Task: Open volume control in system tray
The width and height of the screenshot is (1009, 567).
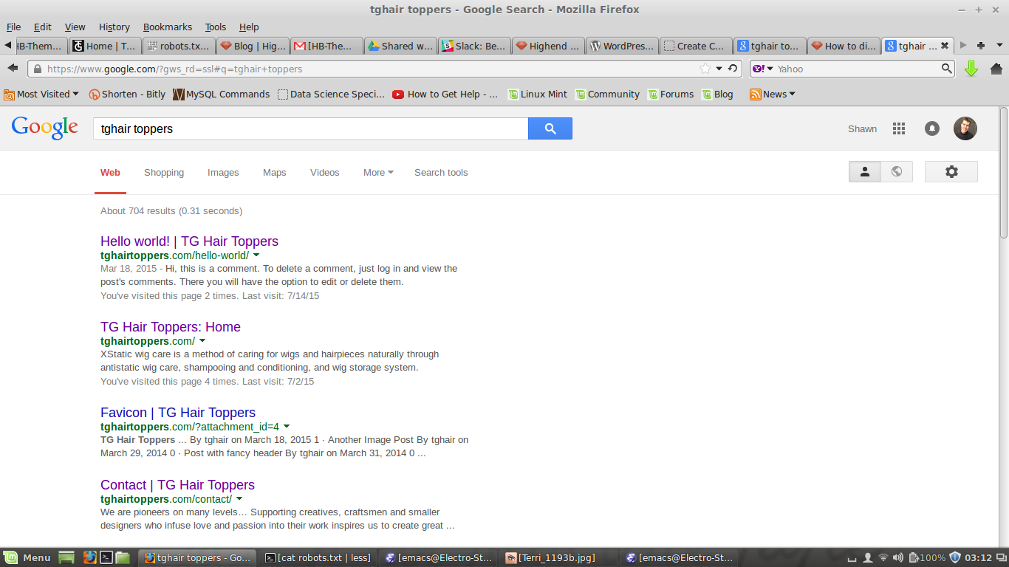Action: 898,557
